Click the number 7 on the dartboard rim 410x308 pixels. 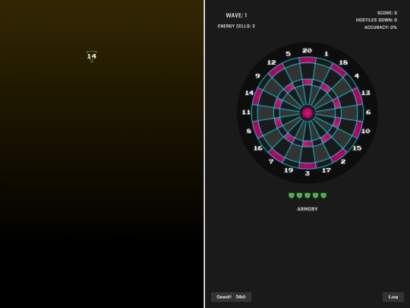271,161
